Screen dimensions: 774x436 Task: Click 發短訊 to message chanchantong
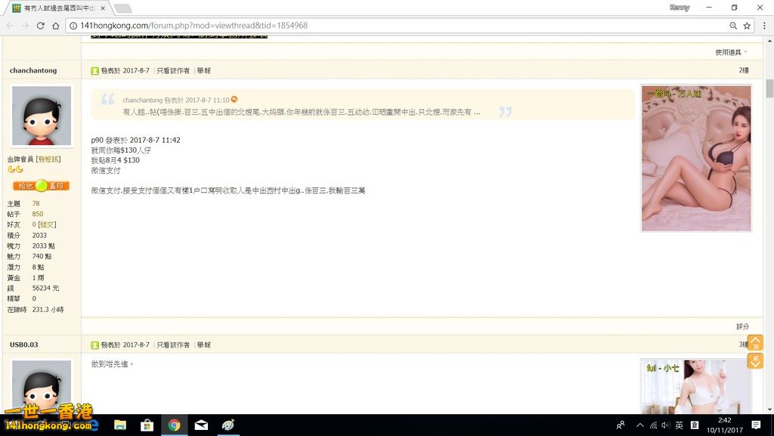coord(48,159)
